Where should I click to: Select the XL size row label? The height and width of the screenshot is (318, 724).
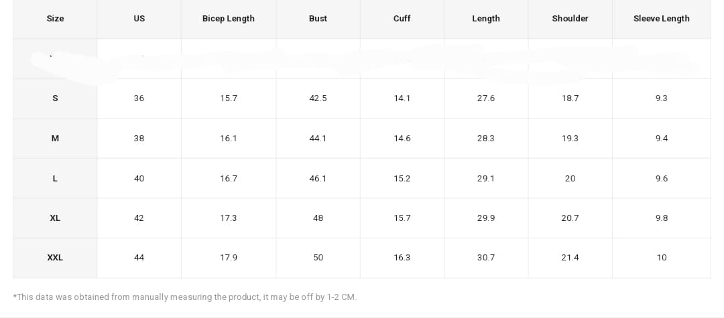55,218
